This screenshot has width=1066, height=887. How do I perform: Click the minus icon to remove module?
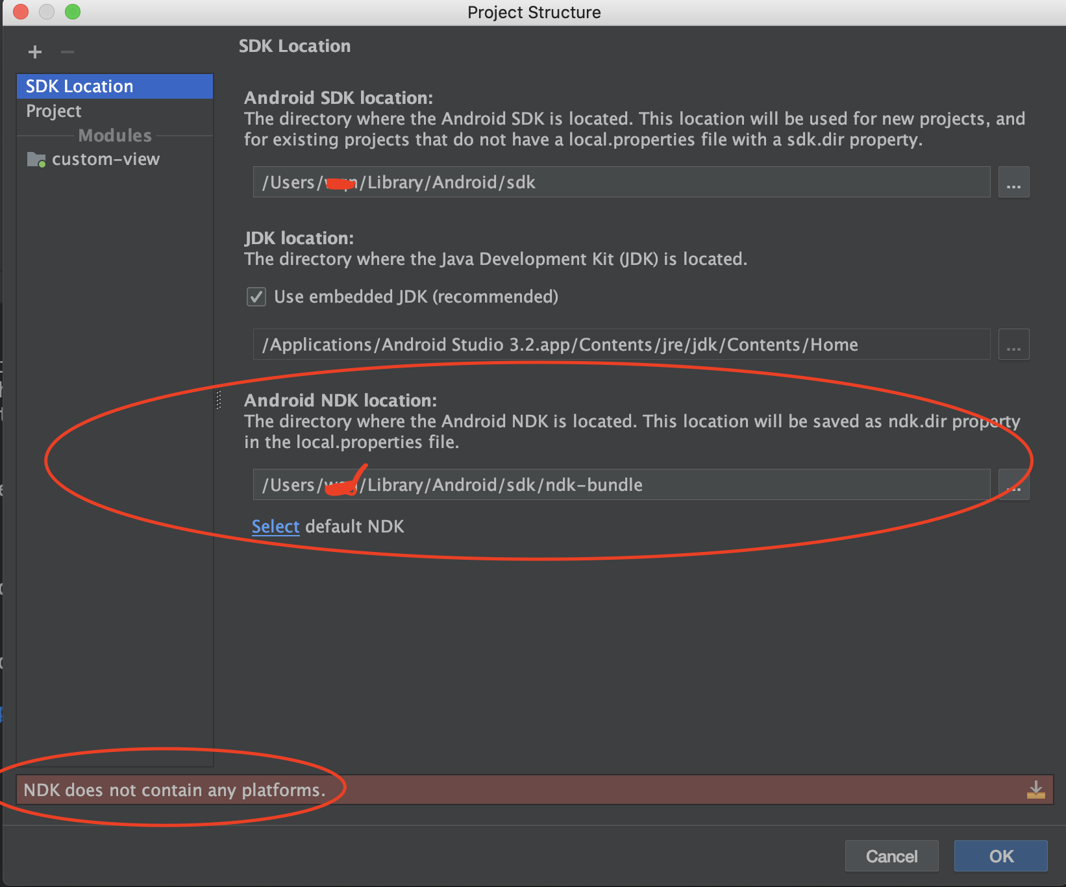pos(68,52)
